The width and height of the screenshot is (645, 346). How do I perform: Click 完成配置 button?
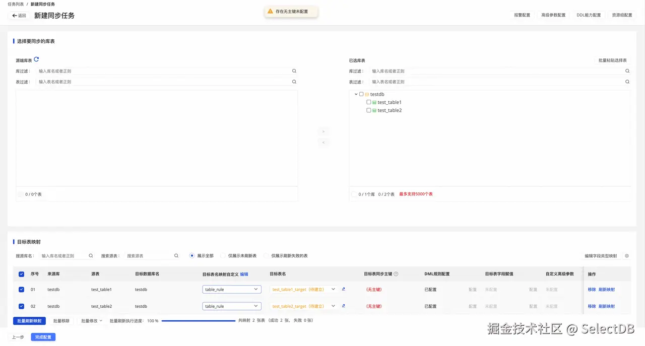43,337
